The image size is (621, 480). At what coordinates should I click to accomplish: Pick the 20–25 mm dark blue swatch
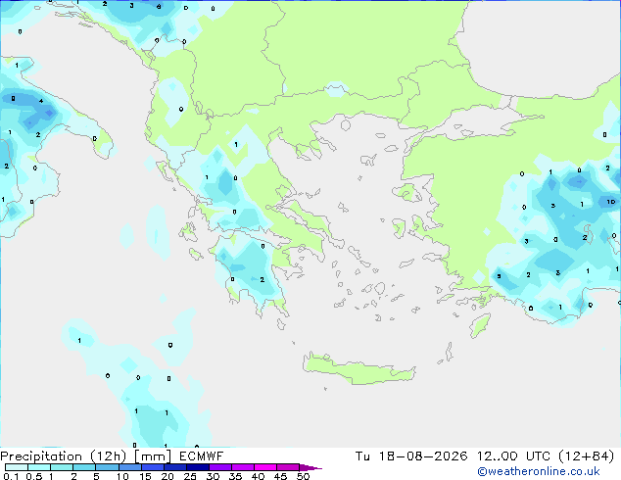pos(174,467)
